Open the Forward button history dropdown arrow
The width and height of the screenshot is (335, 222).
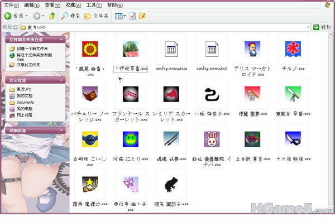(44, 16)
